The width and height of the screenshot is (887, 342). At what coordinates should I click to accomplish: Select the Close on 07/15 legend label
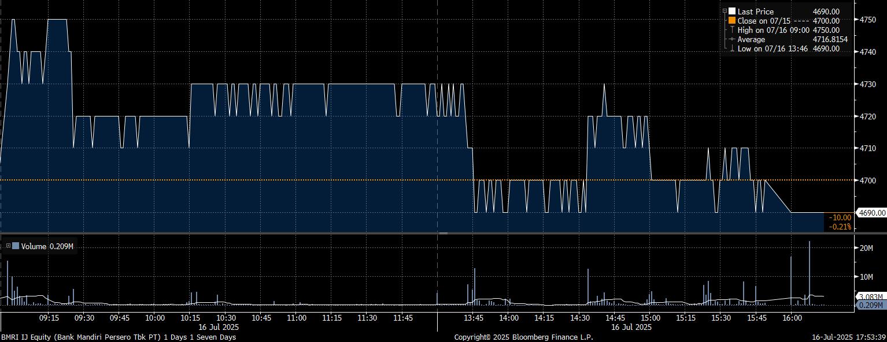(x=764, y=21)
